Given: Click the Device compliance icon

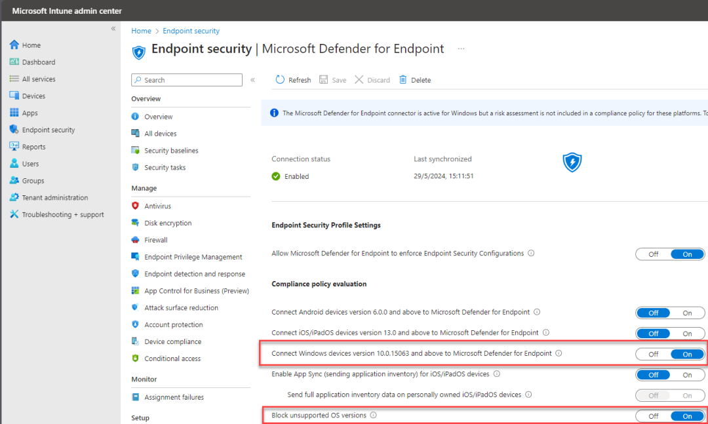Looking at the screenshot, I should pos(135,341).
